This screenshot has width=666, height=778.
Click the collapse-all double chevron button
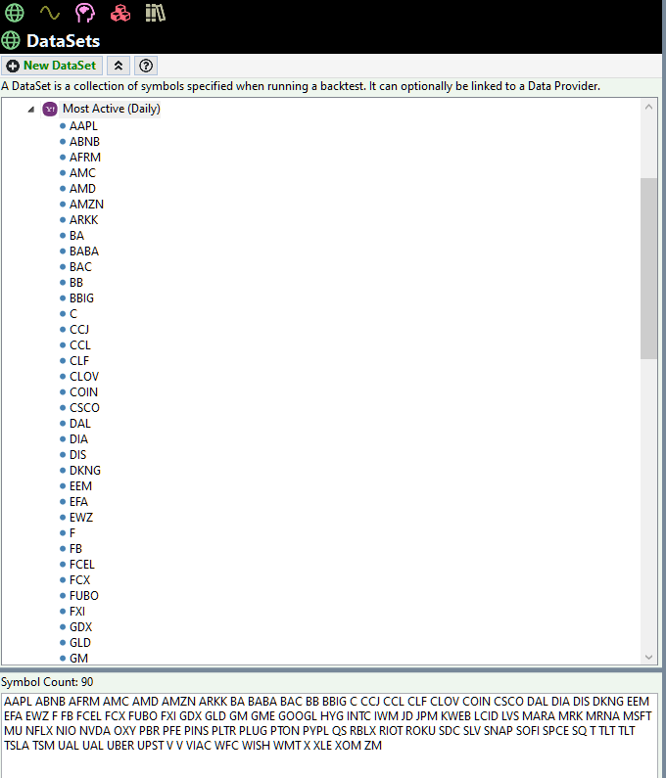pyautogui.click(x=119, y=66)
